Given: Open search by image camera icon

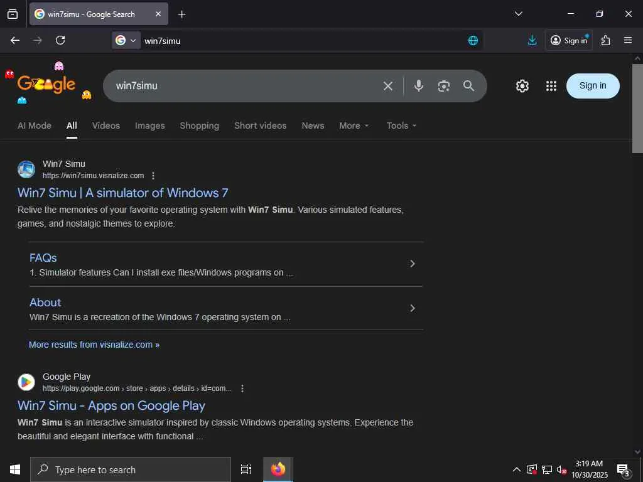Looking at the screenshot, I should tap(444, 85).
